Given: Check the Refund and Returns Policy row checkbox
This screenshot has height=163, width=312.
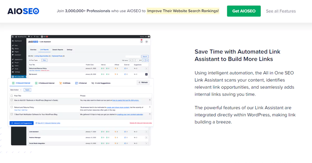Looking at the screenshot, I should tap(12, 107).
